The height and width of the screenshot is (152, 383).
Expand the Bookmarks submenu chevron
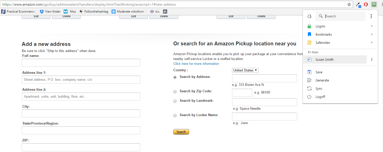[x=372, y=34]
